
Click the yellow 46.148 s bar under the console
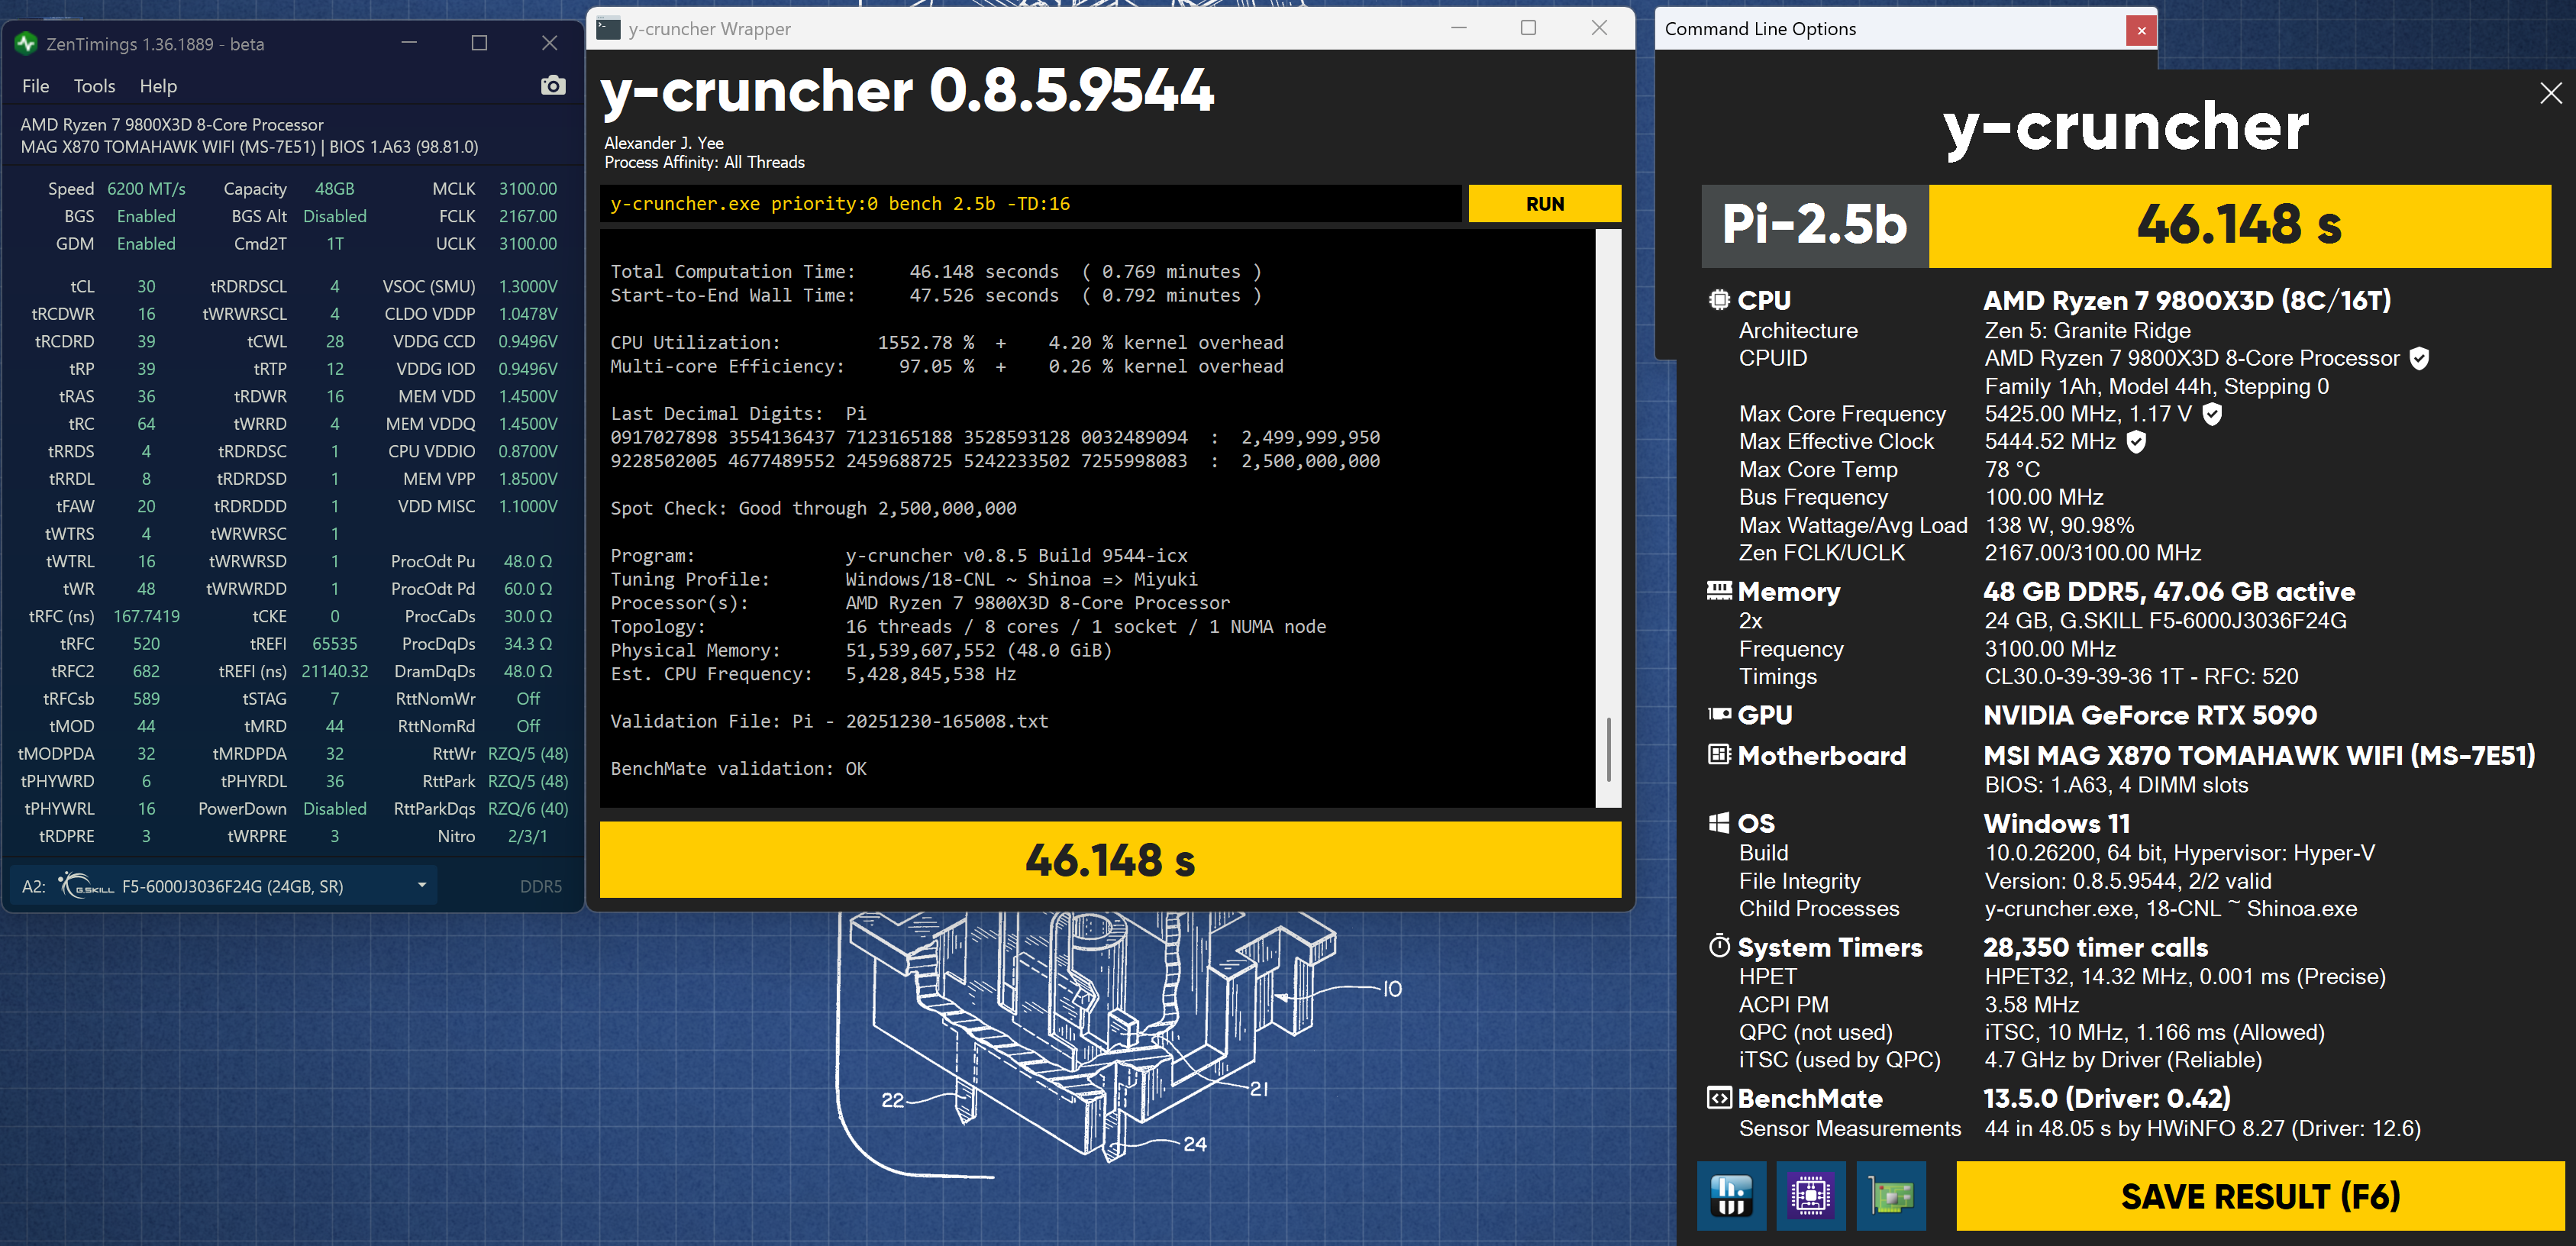(1110, 860)
